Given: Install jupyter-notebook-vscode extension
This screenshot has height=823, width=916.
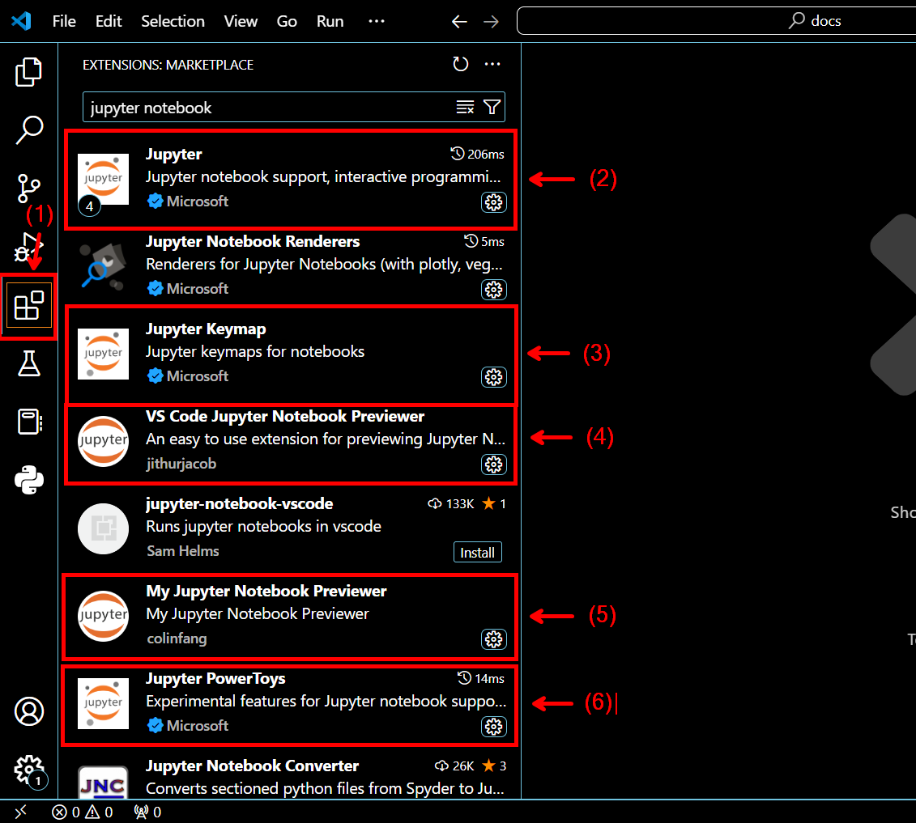Looking at the screenshot, I should click(x=477, y=552).
